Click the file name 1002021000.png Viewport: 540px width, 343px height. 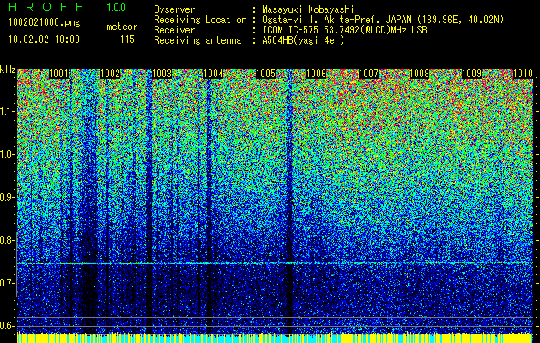tap(45, 23)
